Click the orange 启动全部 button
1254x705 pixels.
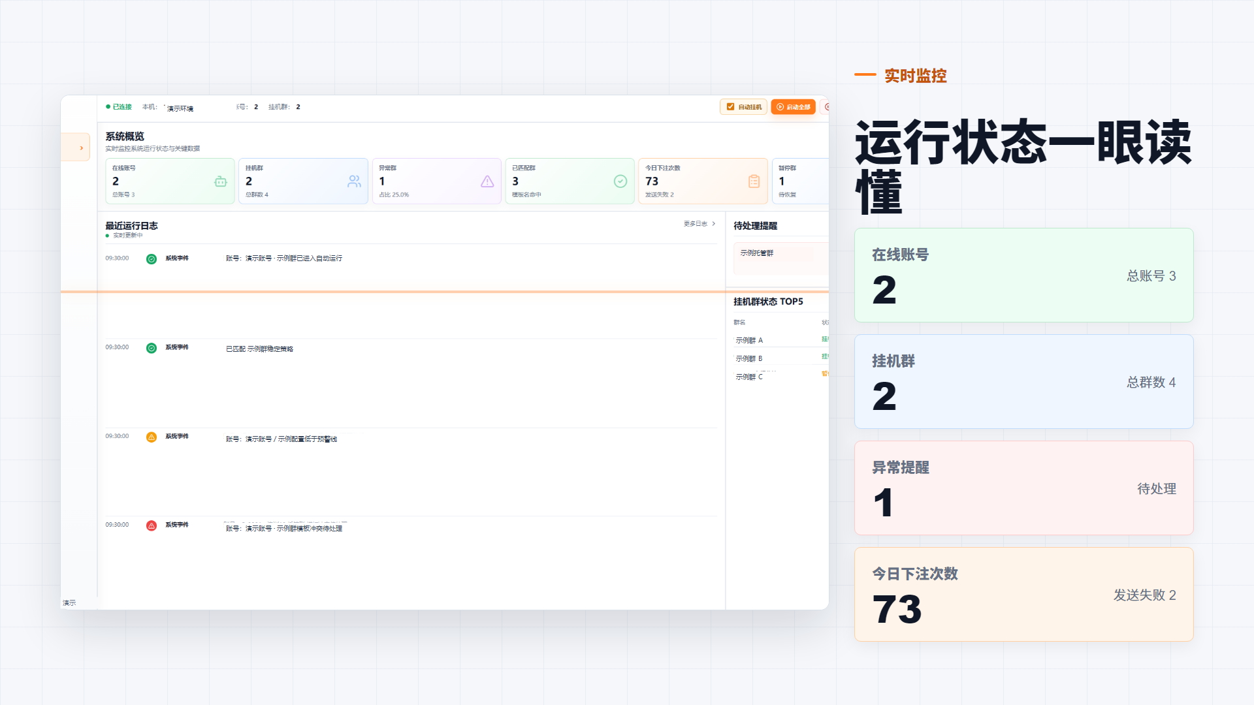click(x=793, y=107)
